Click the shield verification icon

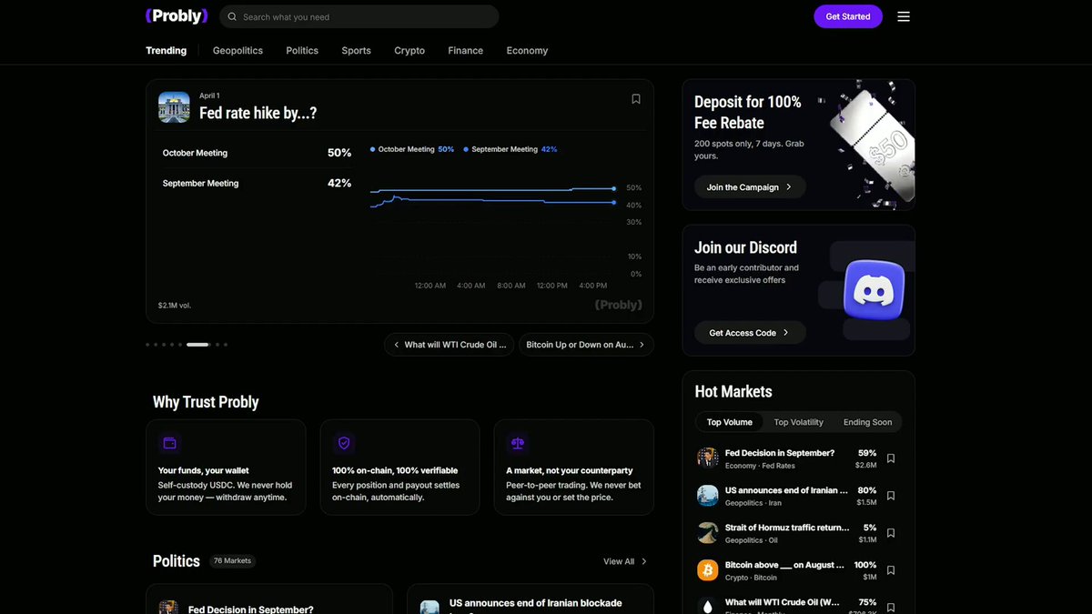(344, 443)
